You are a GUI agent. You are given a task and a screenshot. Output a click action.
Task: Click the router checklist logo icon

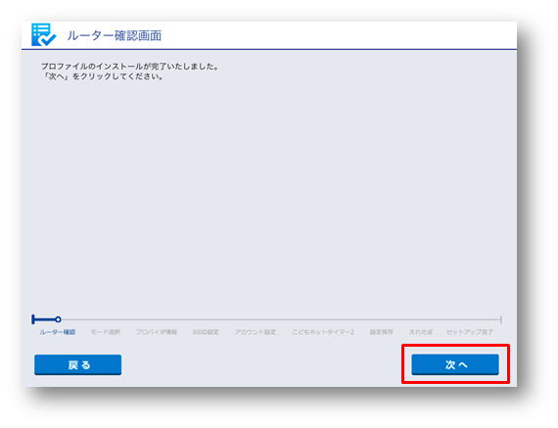[43, 35]
